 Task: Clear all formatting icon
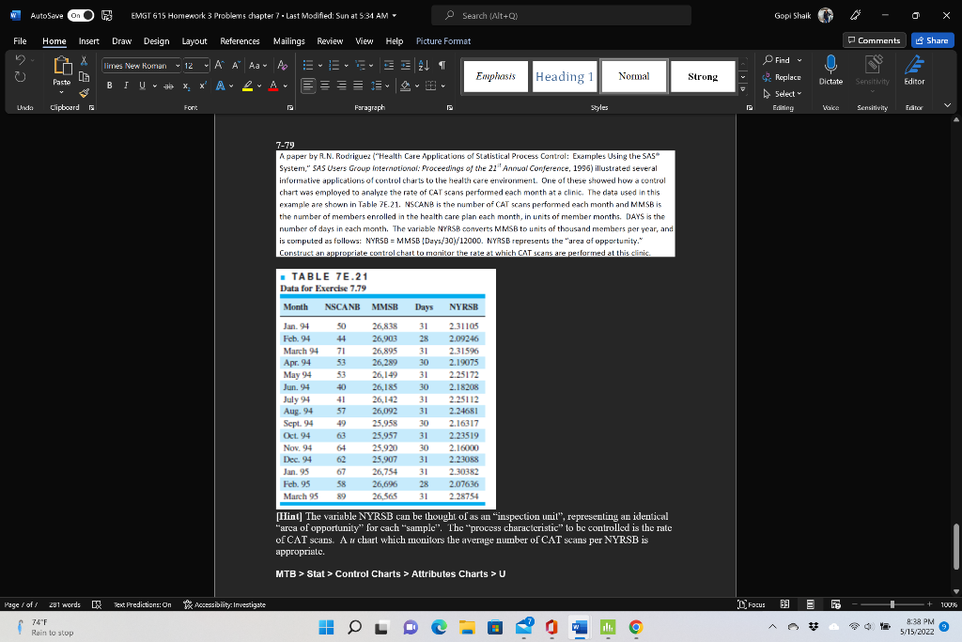tap(282, 65)
